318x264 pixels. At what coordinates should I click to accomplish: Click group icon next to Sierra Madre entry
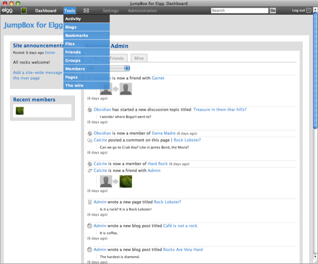pos(90,133)
